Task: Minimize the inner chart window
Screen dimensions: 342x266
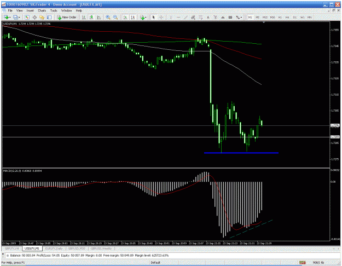Action: pyautogui.click(x=329, y=10)
